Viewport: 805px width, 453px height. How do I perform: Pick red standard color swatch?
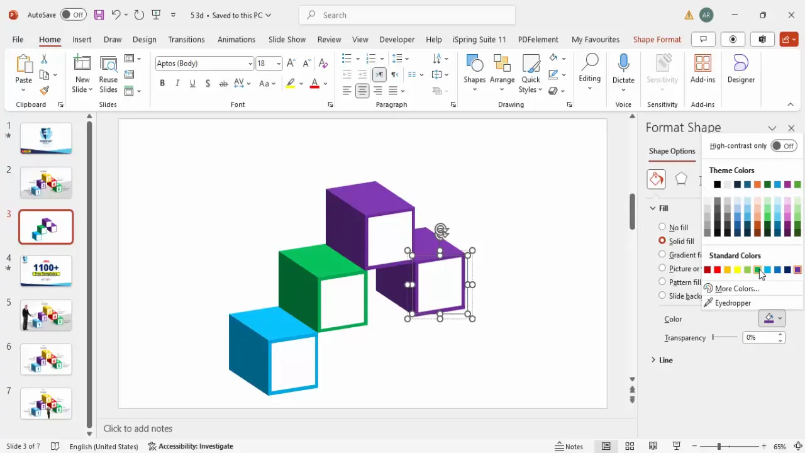point(717,270)
